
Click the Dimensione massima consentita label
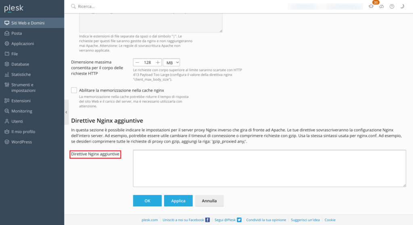pos(97,67)
